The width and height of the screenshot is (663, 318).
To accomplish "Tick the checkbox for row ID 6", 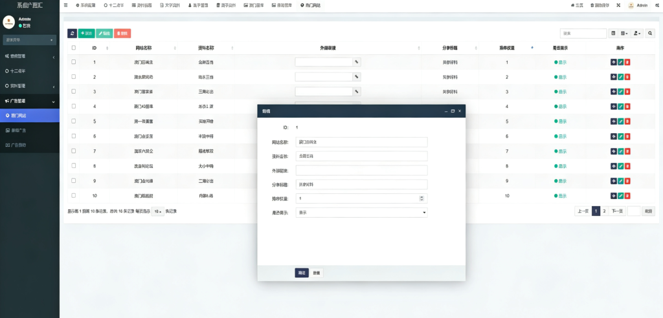I will 74,136.
